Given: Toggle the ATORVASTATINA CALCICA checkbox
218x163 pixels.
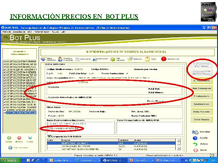Looking at the screenshot, I should [5, 86].
